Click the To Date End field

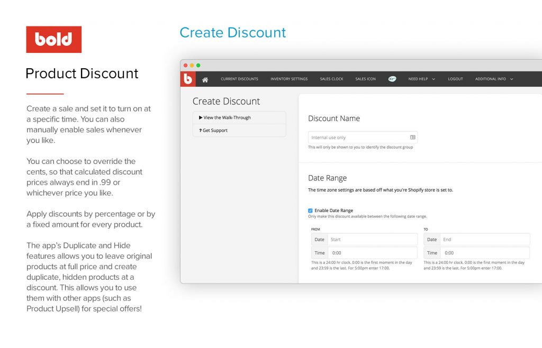[485, 240]
